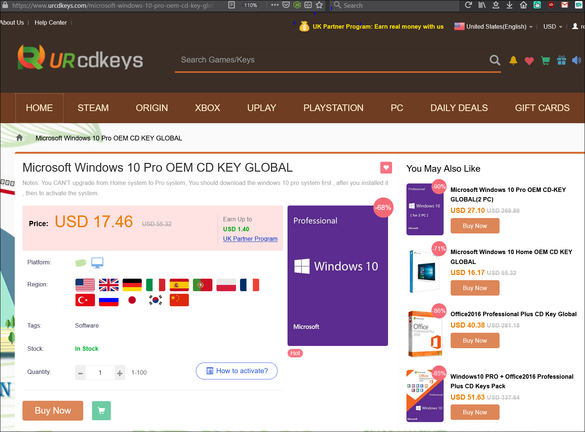Image resolution: width=585 pixels, height=432 pixels.
Task: Buy Now for Windows 10 Pro 2 PC
Action: pos(475,226)
